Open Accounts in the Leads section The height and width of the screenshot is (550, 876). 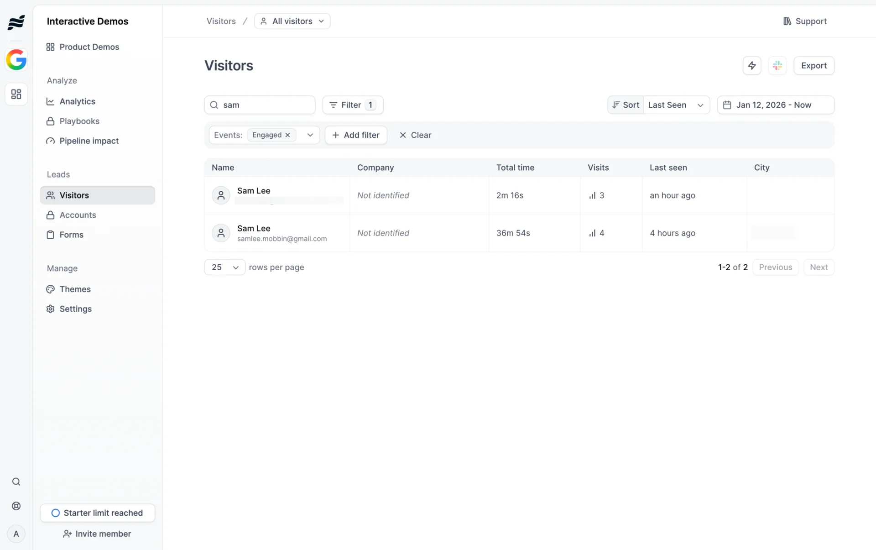(78, 215)
